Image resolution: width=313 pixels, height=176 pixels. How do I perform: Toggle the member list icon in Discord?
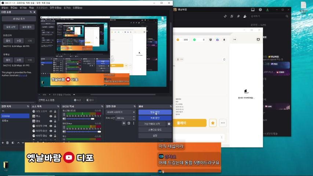[245, 16]
